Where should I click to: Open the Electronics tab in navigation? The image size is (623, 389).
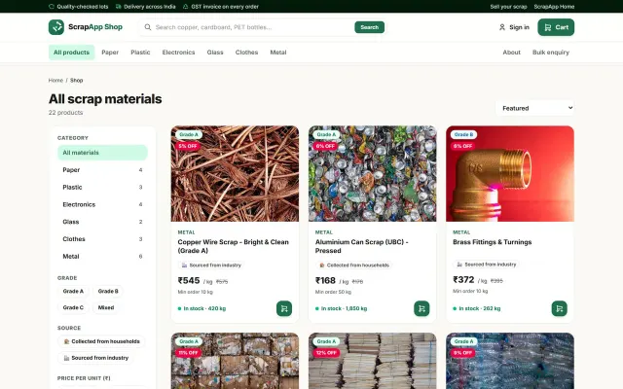[x=178, y=52]
